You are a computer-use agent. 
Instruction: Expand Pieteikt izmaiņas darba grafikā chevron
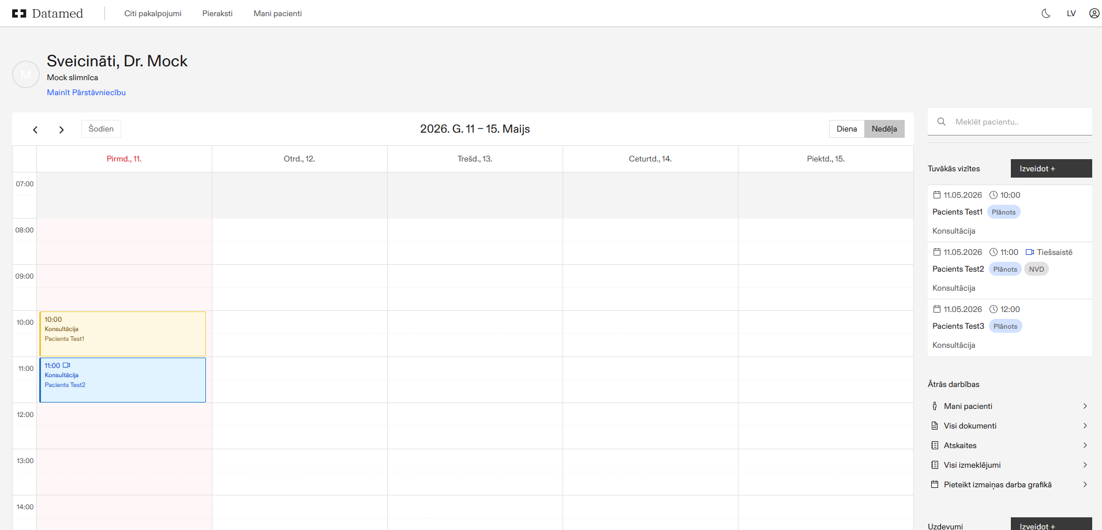pos(1085,484)
